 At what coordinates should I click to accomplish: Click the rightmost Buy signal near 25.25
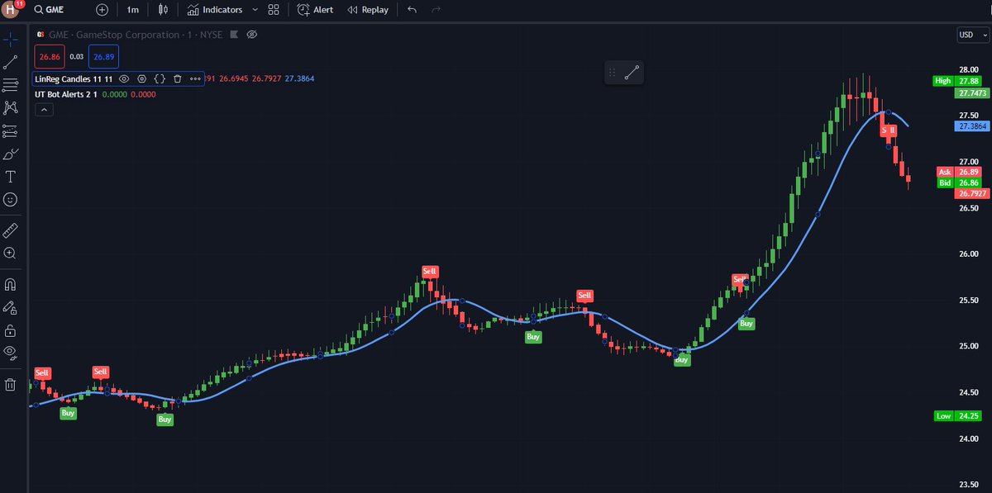pyautogui.click(x=746, y=324)
